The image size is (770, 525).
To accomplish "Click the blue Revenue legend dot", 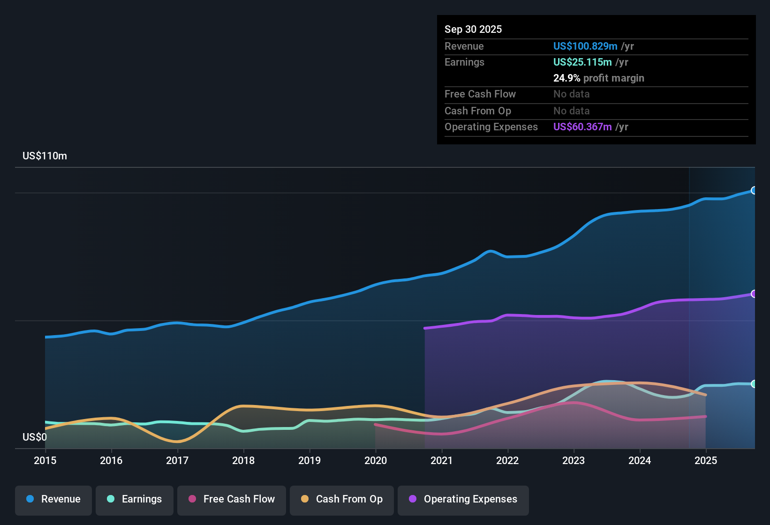I will click(x=30, y=499).
